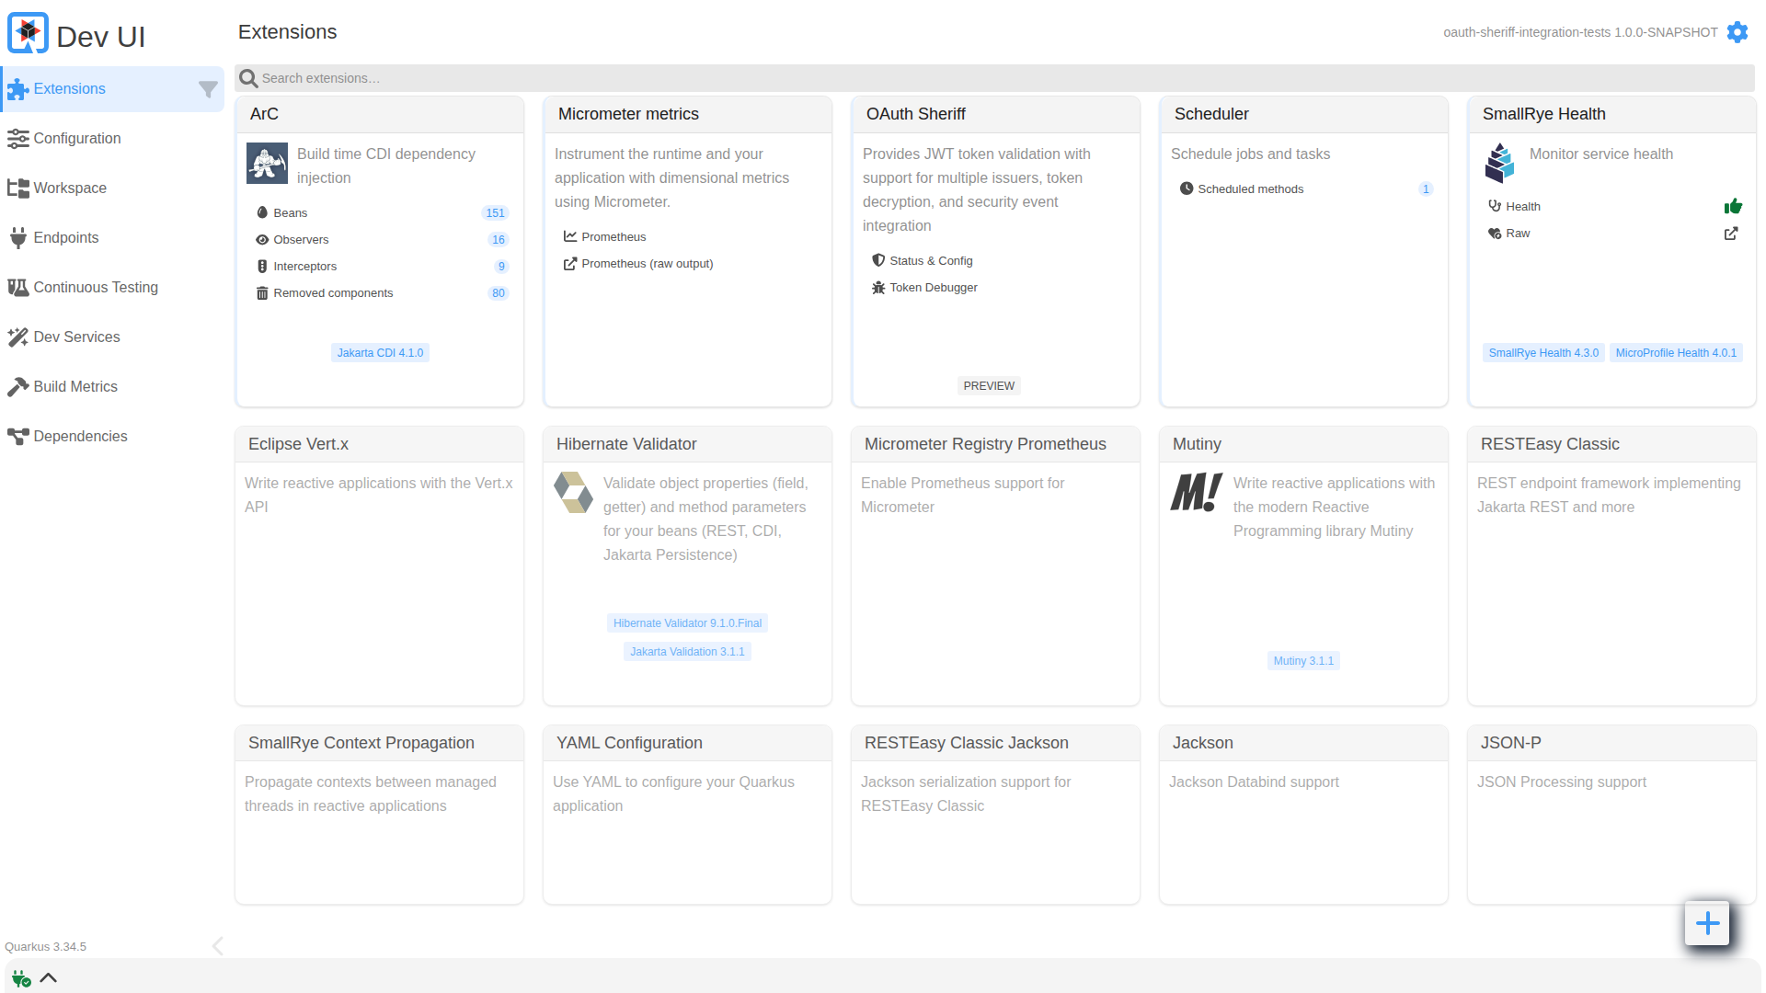Viewport: 1766px width, 993px height.
Task: Click the blue plus add-extension button
Action: pyautogui.click(x=1707, y=923)
